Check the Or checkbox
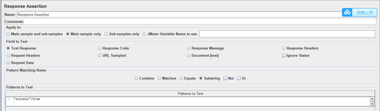This screenshot has width=380, height=111. [x=239, y=78]
